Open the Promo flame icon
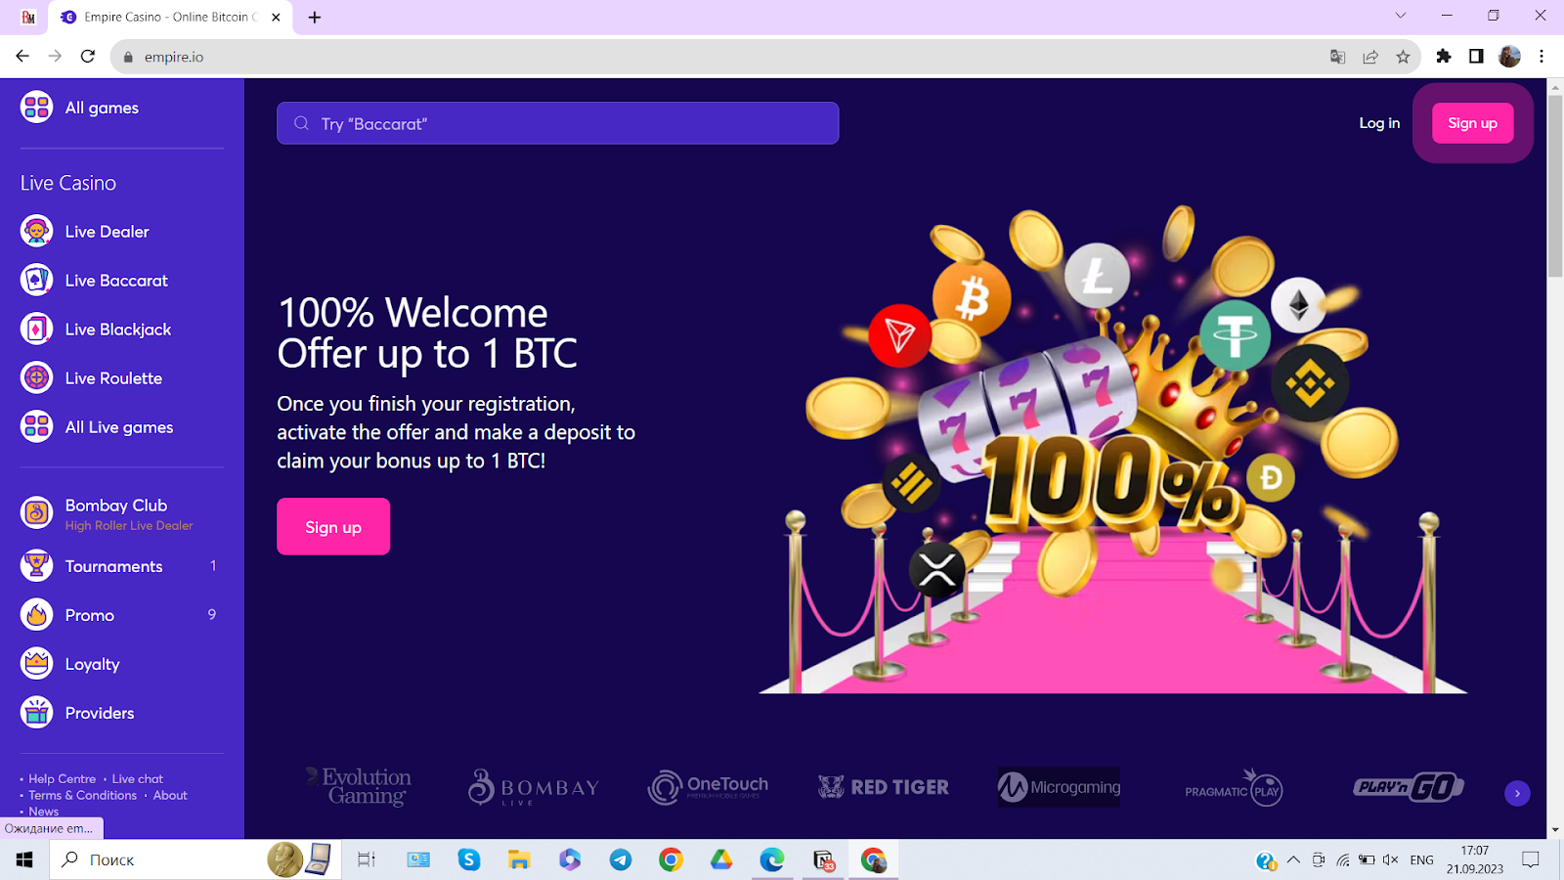1564x880 pixels. tap(36, 614)
